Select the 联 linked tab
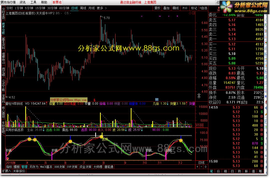The width and height of the screenshot is (270, 178). 246,171
